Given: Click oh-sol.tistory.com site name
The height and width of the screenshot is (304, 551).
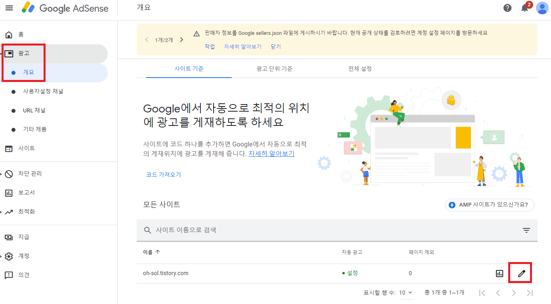Looking at the screenshot, I should click(x=166, y=273).
